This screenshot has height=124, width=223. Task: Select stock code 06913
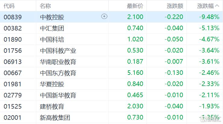click(x=13, y=62)
